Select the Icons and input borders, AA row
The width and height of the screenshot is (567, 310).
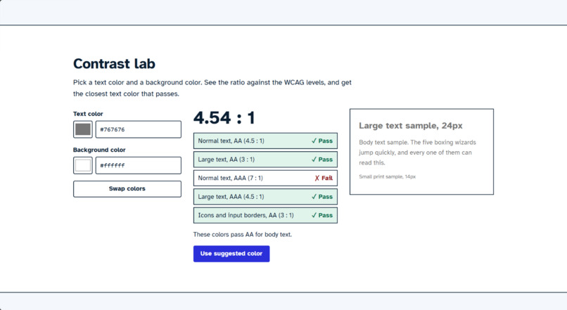[x=265, y=215]
